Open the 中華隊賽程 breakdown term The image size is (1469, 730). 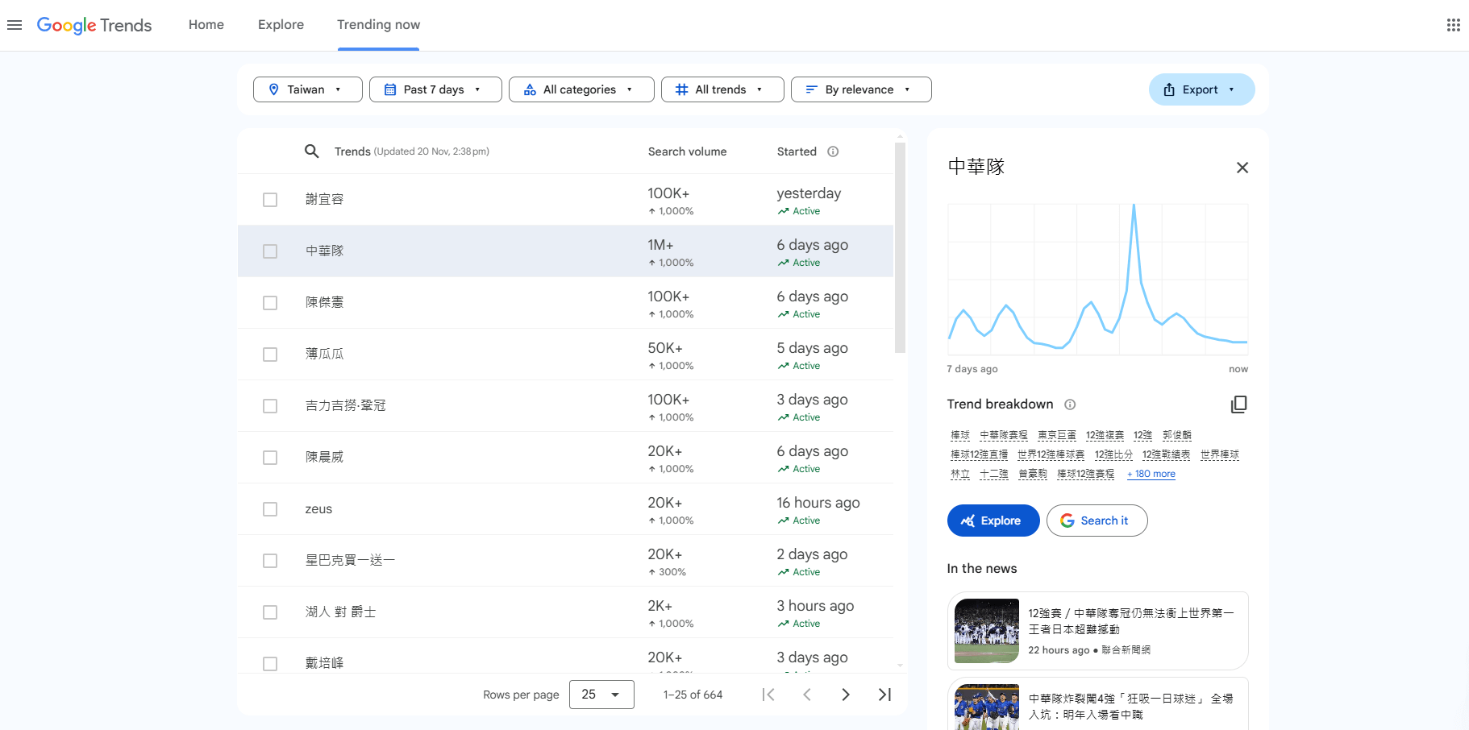click(x=1004, y=435)
